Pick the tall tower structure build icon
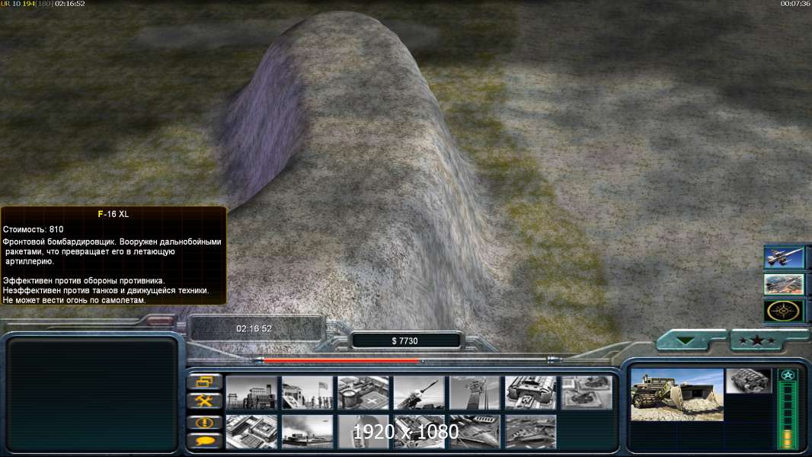The height and width of the screenshot is (457, 812). pos(475,392)
